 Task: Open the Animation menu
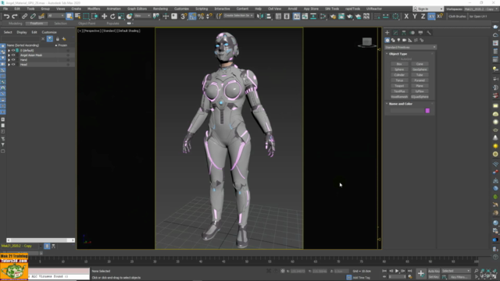point(113,9)
